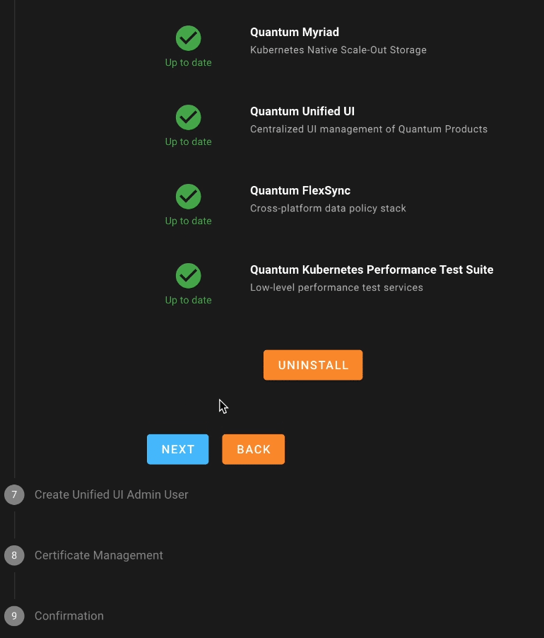Proceed with the blue NEXT button
The image size is (544, 638).
[x=177, y=449]
